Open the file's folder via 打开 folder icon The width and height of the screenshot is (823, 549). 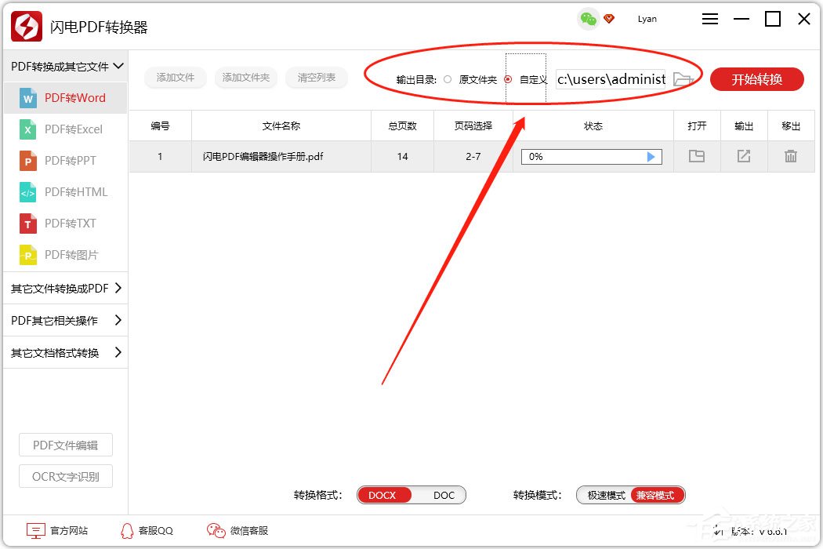point(697,156)
